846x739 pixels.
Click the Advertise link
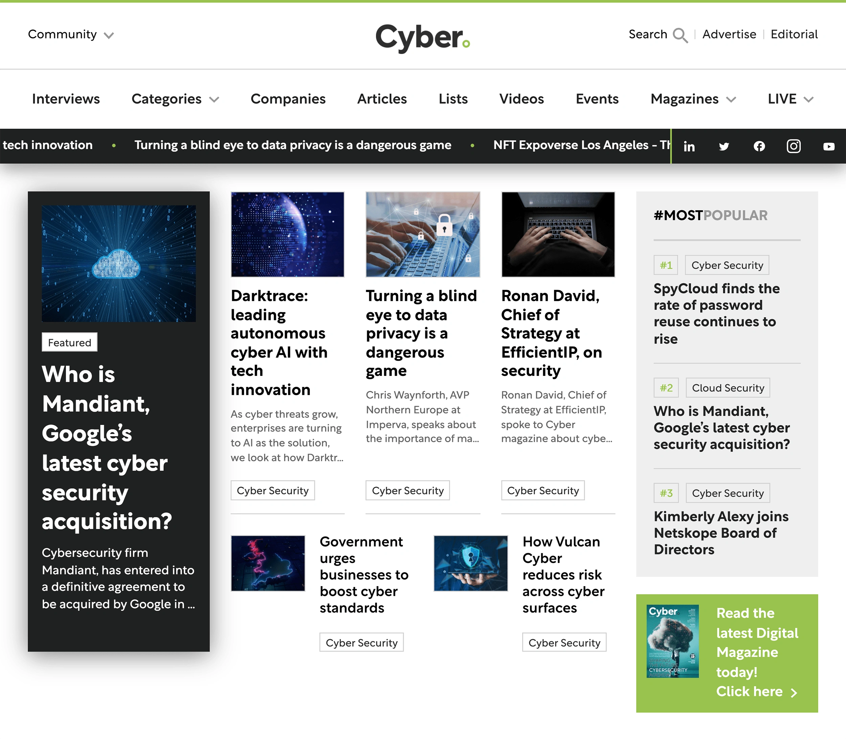(729, 35)
